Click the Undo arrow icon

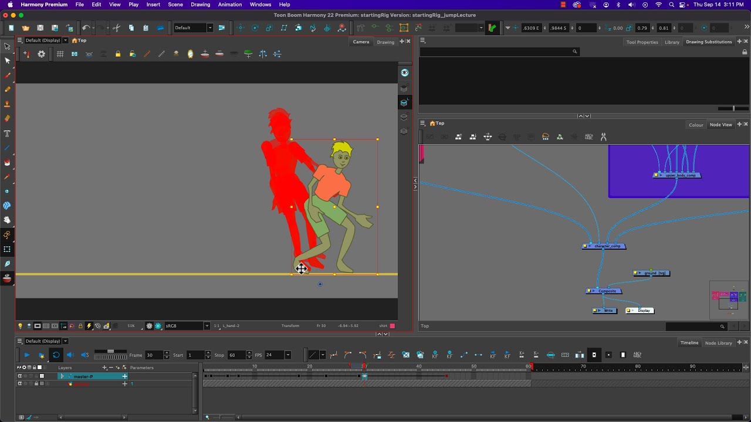[x=86, y=28]
